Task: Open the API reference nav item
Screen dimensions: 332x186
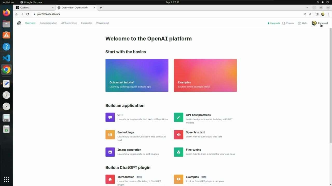Action: click(69, 23)
